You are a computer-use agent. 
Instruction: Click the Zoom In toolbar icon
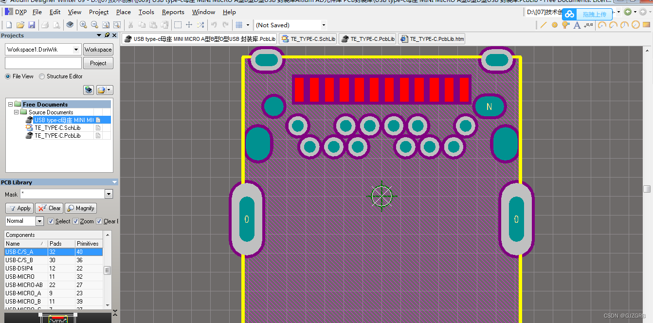pos(83,25)
